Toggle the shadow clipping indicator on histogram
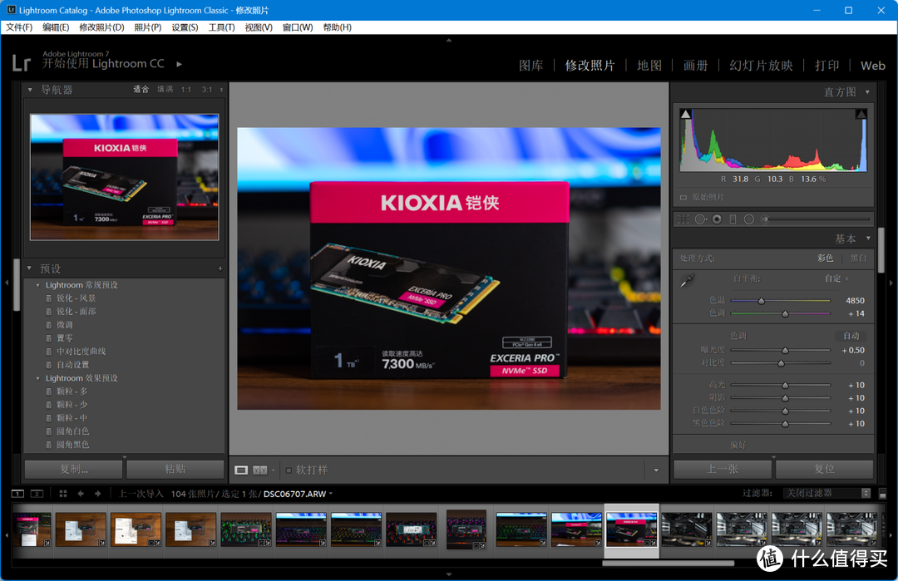Image resolution: width=898 pixels, height=581 pixels. click(685, 113)
